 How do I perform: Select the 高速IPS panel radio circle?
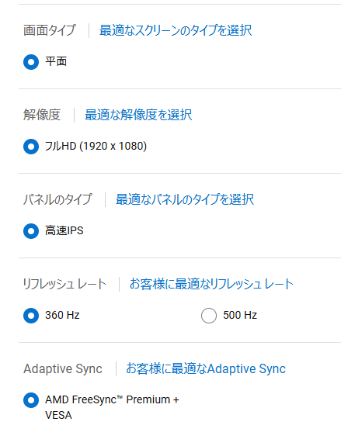[x=31, y=231]
